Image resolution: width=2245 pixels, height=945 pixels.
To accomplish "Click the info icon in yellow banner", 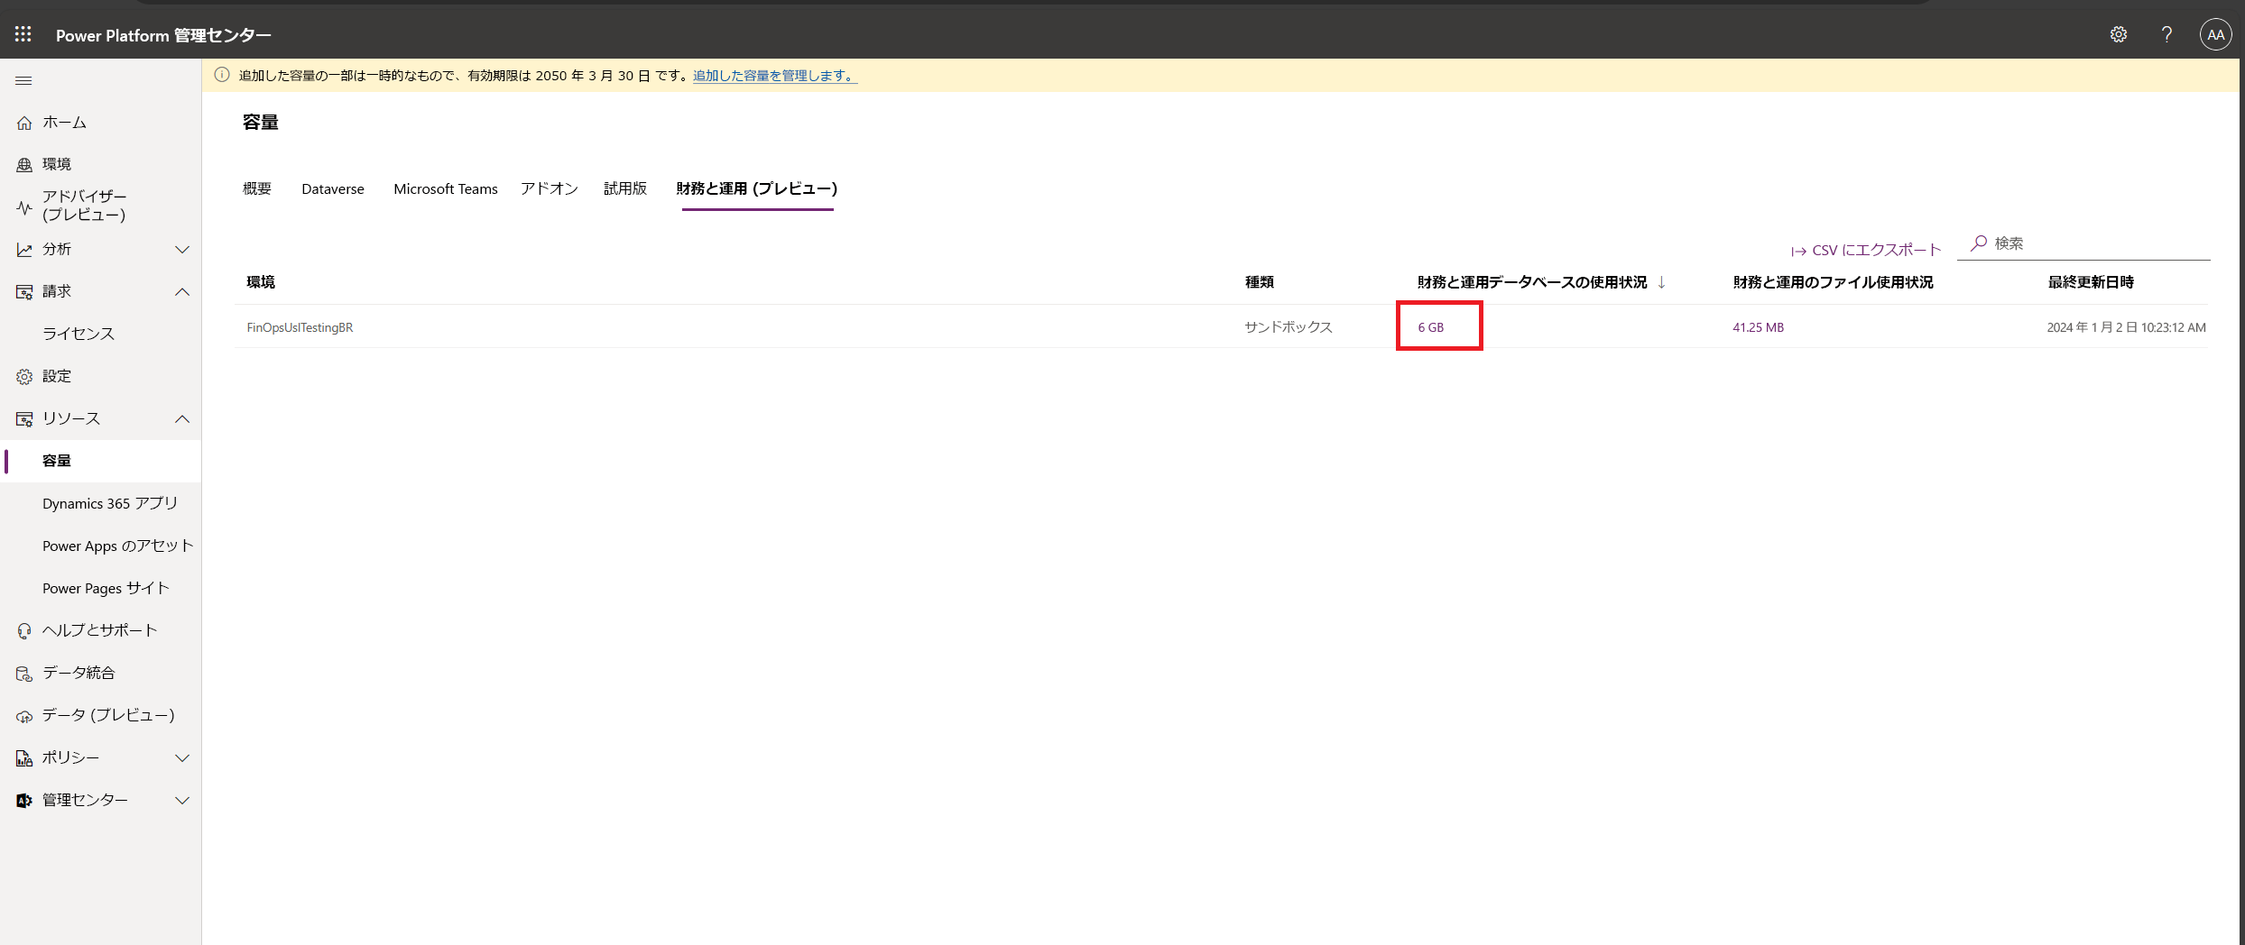I will click(222, 75).
